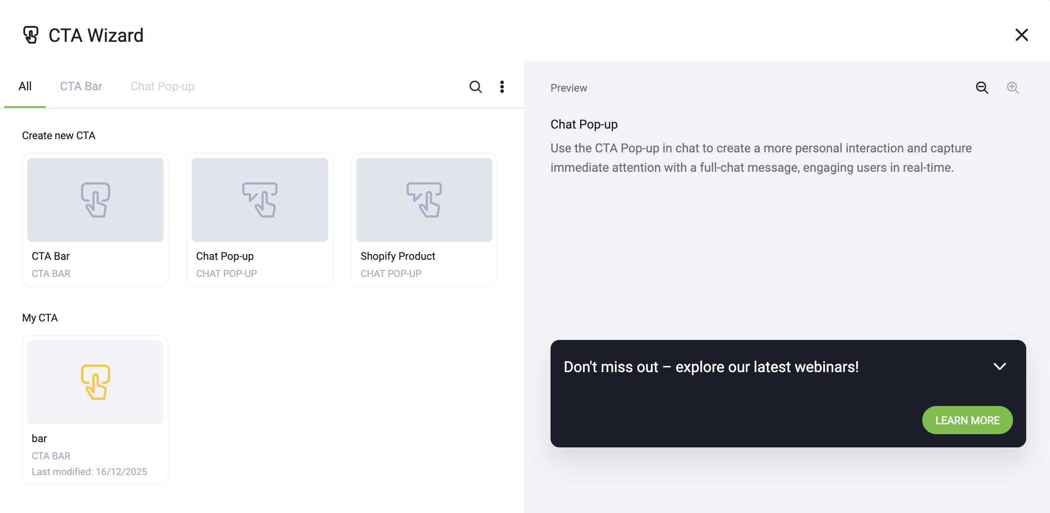This screenshot has width=1050, height=513.
Task: Switch to the Chat Pop-up tab
Action: pyautogui.click(x=162, y=86)
